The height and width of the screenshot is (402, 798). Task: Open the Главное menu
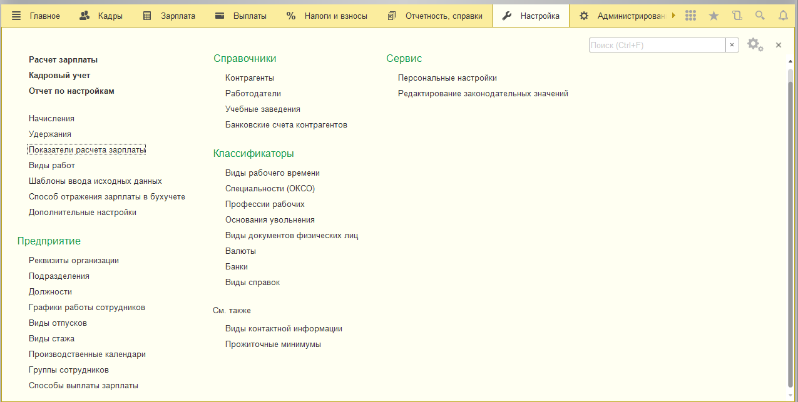[x=36, y=16]
